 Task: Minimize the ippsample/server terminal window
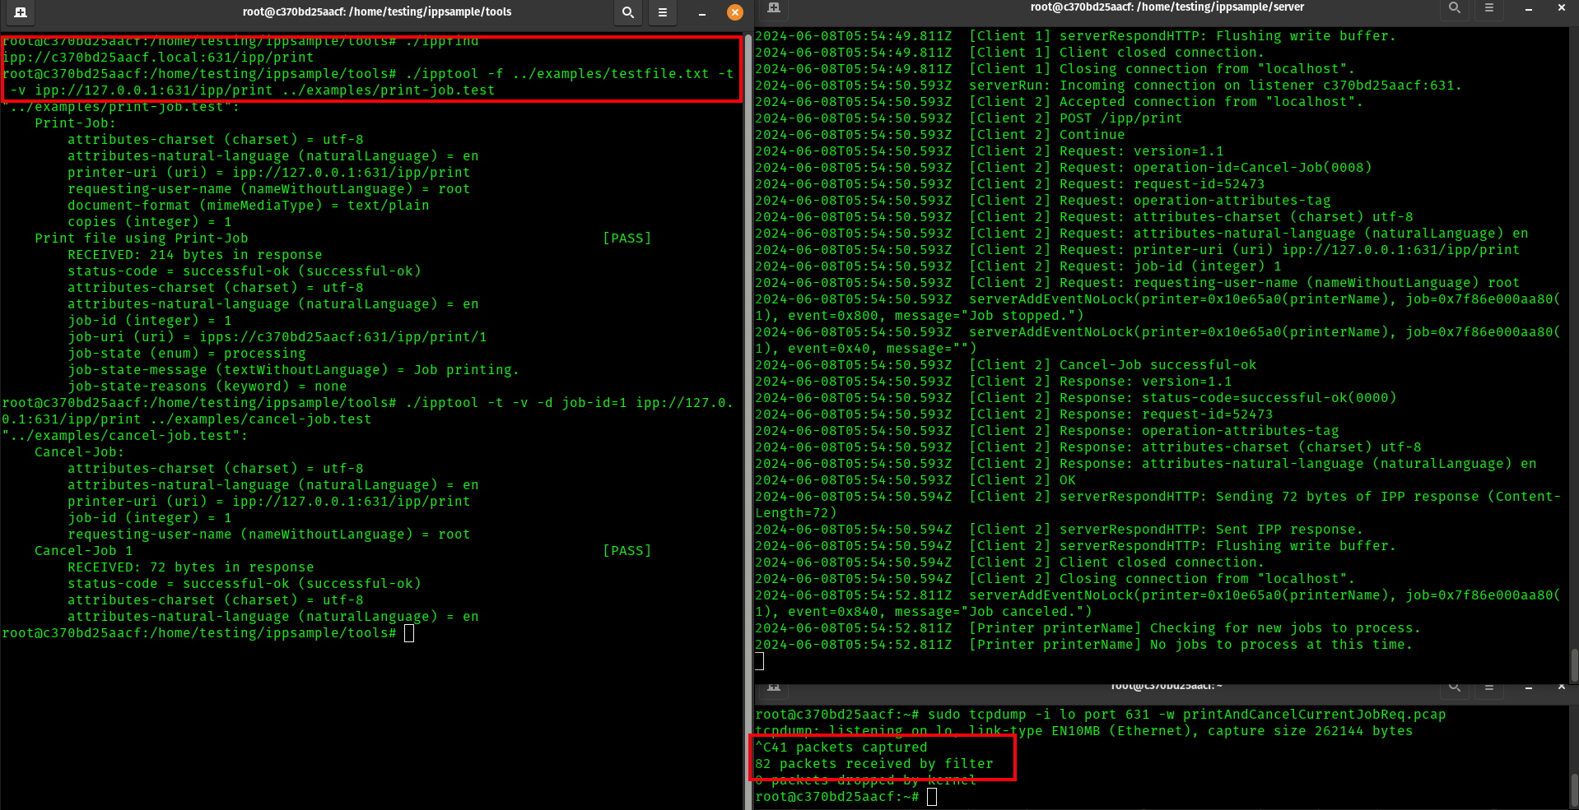click(x=1528, y=7)
